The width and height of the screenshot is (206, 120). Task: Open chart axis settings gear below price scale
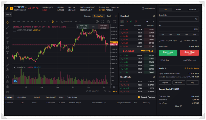coord(114,87)
